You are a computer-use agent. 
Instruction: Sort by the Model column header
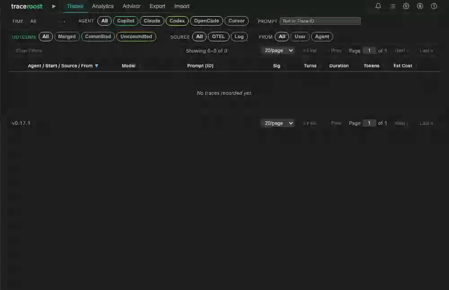coord(128,66)
